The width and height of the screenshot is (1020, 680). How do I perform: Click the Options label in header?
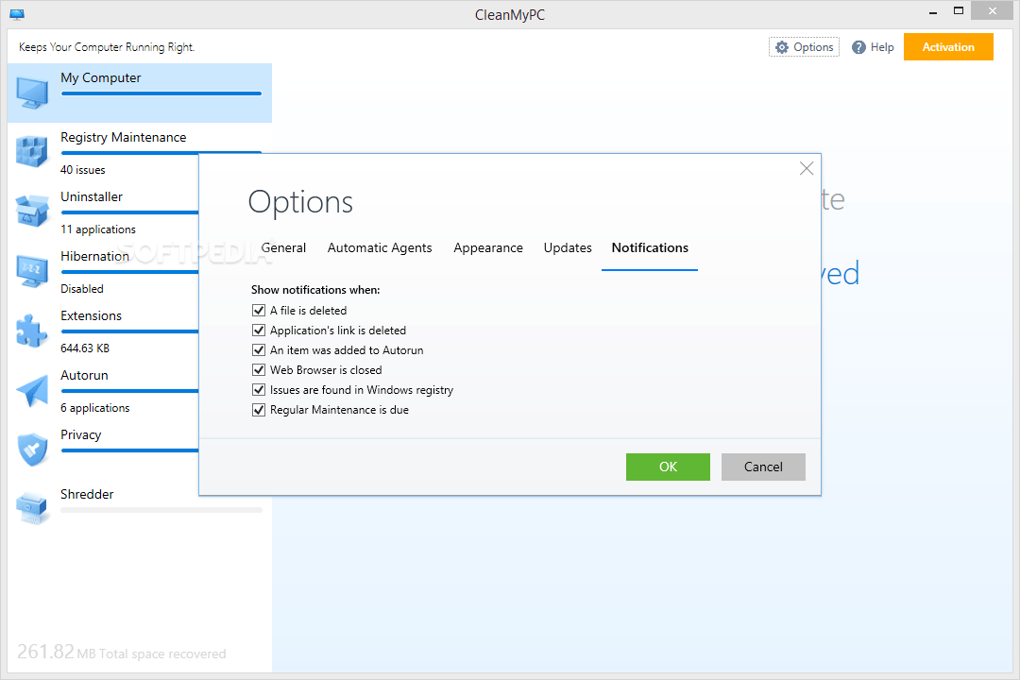(x=813, y=47)
